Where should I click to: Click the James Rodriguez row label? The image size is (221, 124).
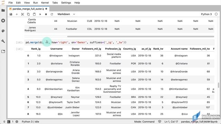30,29
